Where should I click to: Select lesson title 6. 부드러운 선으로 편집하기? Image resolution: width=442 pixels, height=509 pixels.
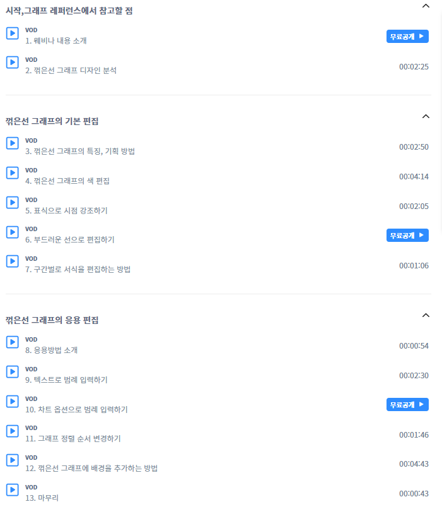[x=70, y=240]
